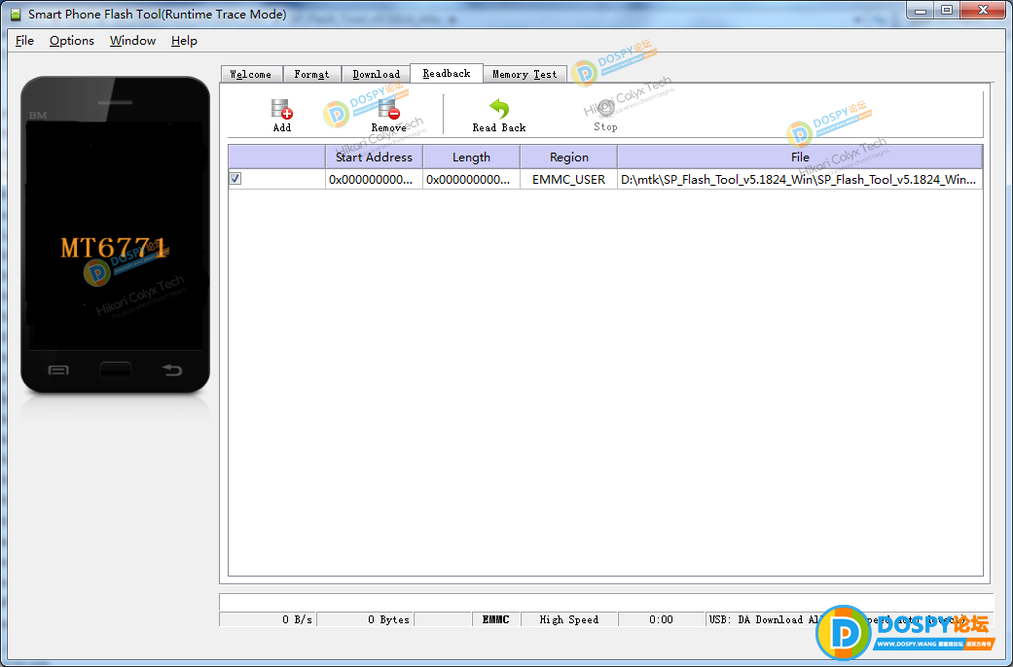Click the Flash Tool title bar app icon
This screenshot has height=667, width=1013.
[17, 15]
